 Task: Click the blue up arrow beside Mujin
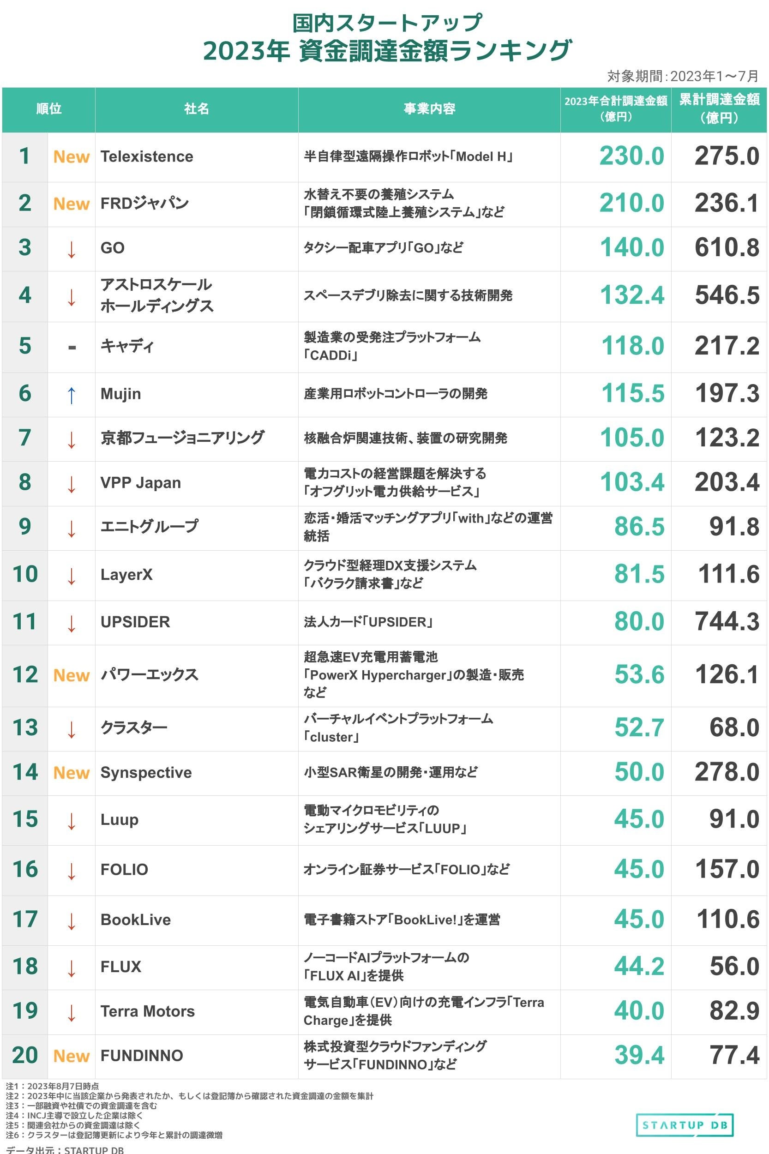(x=72, y=395)
